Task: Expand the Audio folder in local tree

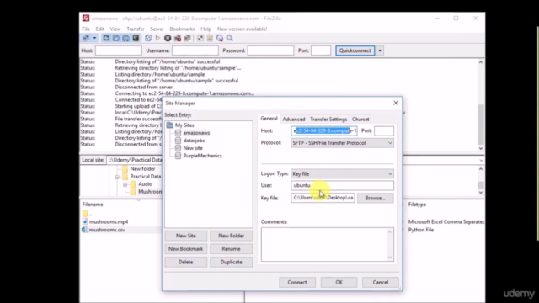Action: click(x=125, y=184)
